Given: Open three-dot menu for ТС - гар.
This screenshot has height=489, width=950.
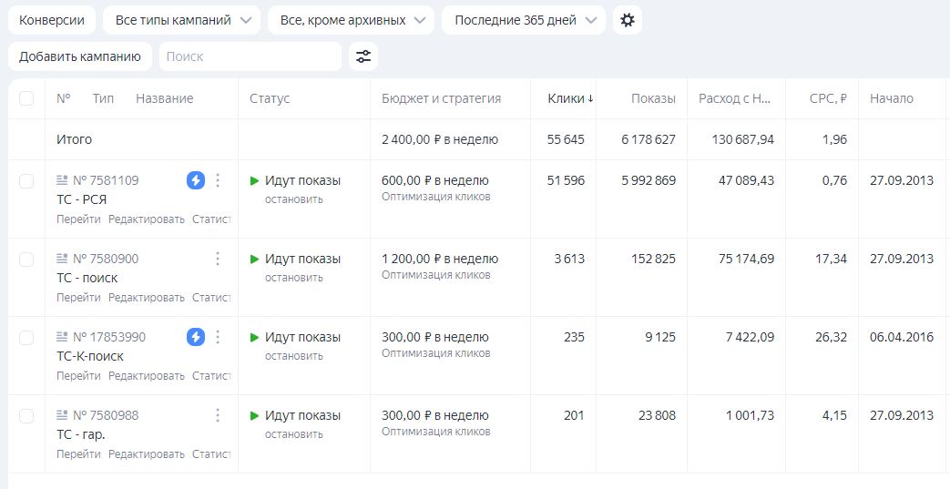Looking at the screenshot, I should tap(218, 415).
